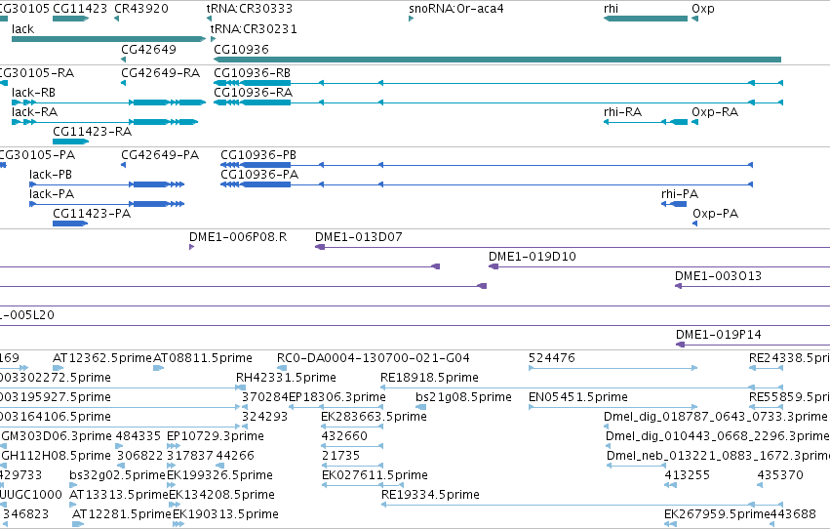The height and width of the screenshot is (529, 830).
Task: Click the EP18306.3prime label
Action: [x=337, y=397]
